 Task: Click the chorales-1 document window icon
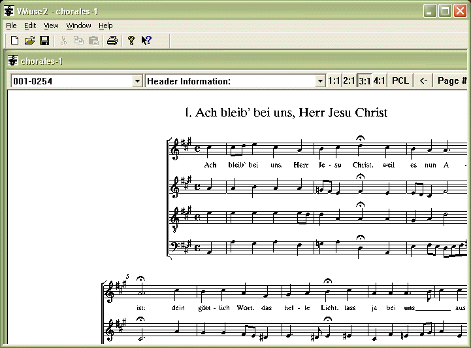[13, 60]
